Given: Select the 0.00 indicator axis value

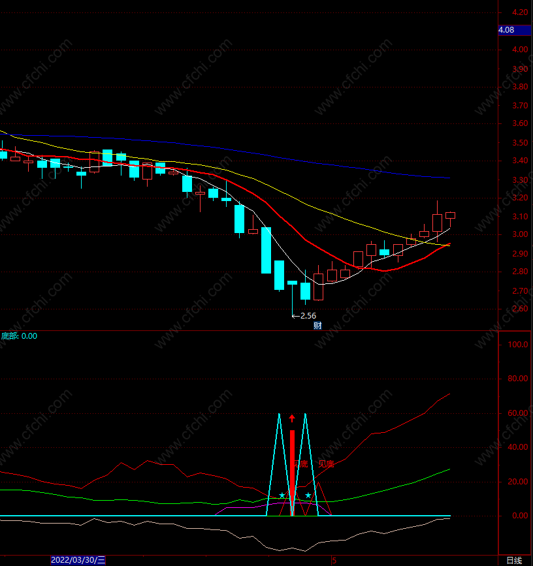Looking at the screenshot, I should (x=521, y=516).
